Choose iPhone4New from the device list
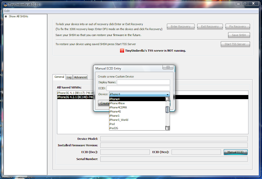Screen dimensions: 262x179 tap(138, 103)
